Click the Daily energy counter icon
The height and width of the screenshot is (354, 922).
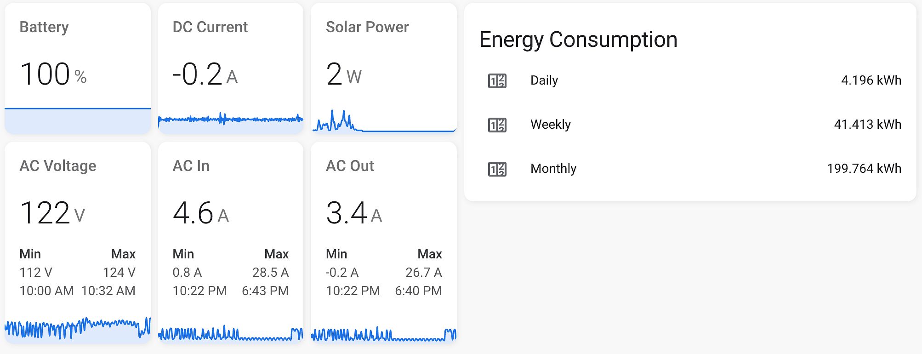497,81
